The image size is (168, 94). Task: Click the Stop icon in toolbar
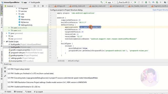tap(161, 2)
